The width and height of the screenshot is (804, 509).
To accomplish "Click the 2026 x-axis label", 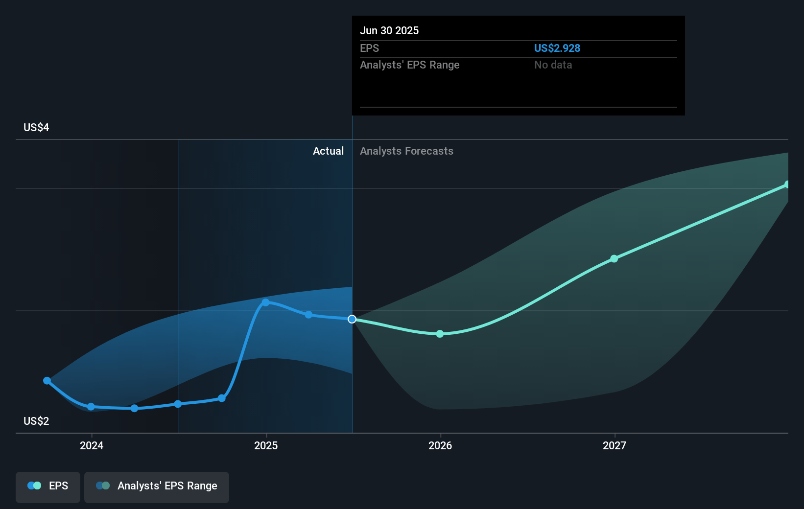I will (440, 445).
